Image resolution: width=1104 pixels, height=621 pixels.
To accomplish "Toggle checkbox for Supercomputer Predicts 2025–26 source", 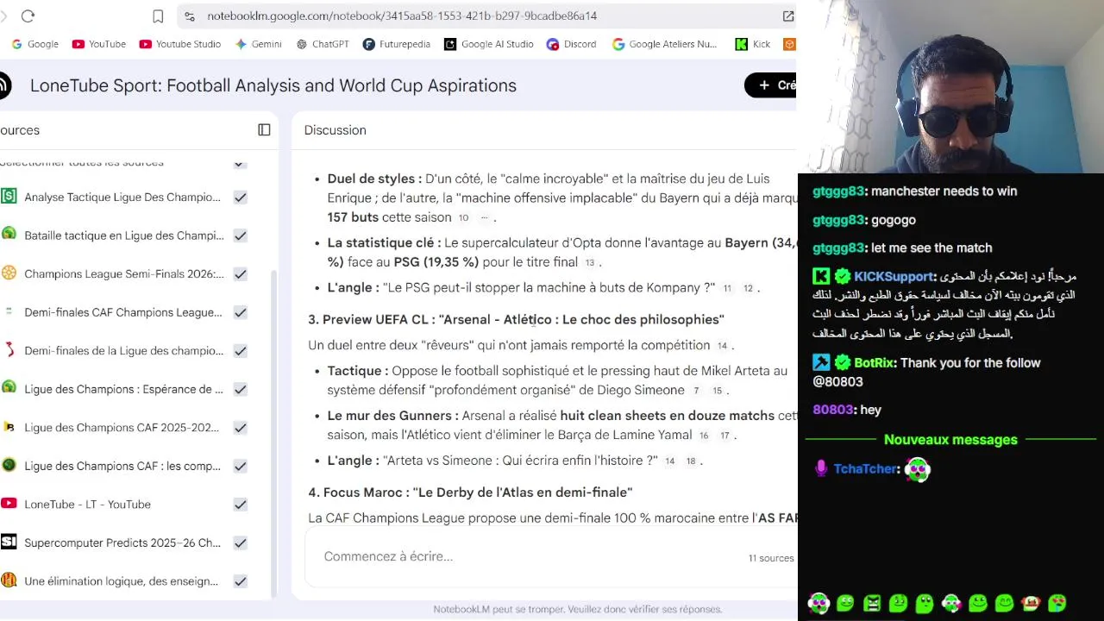I will pyautogui.click(x=240, y=543).
